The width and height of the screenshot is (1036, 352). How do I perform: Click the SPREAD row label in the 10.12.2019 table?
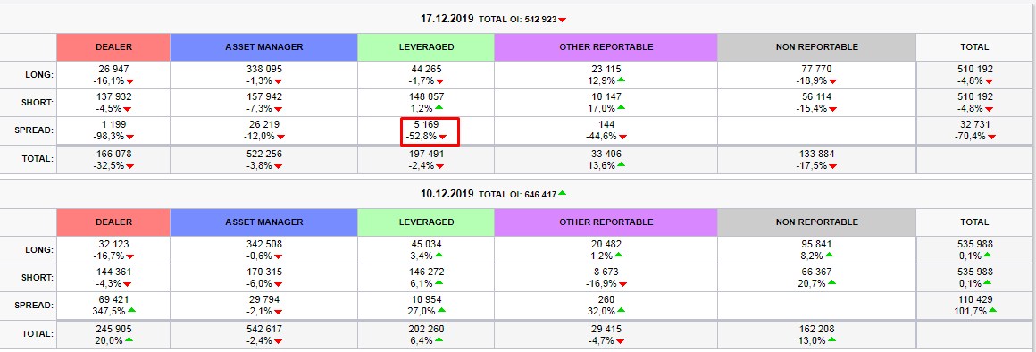34,306
